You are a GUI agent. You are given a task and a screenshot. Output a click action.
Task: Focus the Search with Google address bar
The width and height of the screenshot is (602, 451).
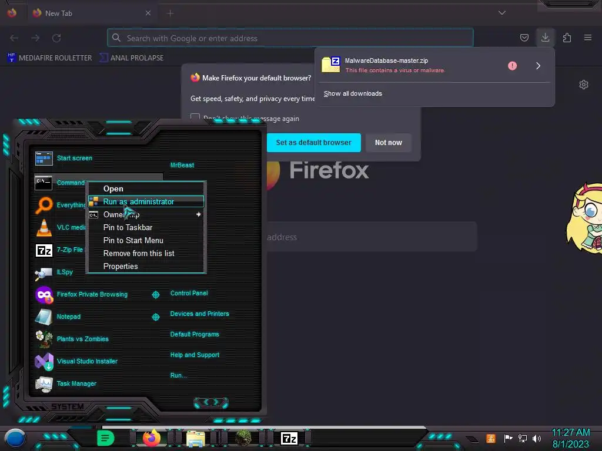click(290, 38)
